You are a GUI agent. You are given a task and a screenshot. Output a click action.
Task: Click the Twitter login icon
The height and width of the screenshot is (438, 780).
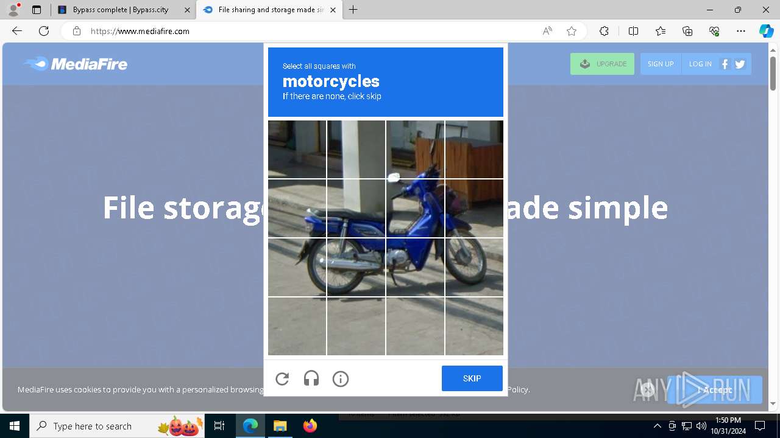pos(740,64)
